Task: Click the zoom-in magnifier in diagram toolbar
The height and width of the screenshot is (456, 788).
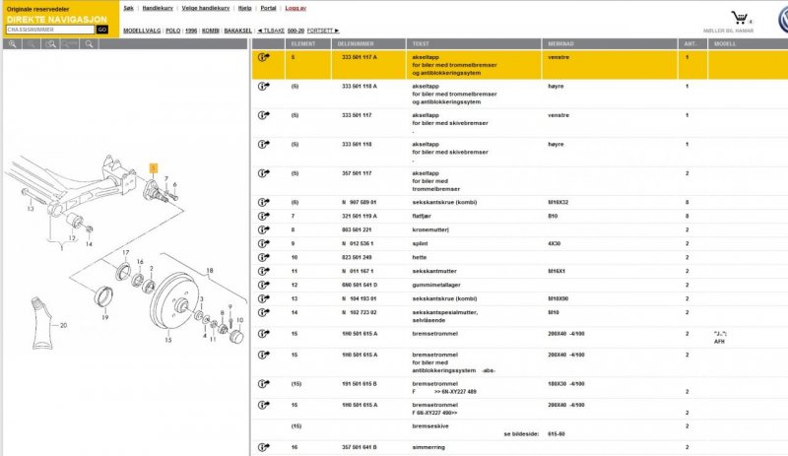Action: pos(14,44)
